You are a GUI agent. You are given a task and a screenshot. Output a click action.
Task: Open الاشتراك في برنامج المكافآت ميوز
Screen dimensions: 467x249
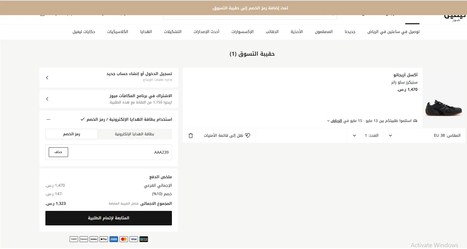click(x=109, y=99)
